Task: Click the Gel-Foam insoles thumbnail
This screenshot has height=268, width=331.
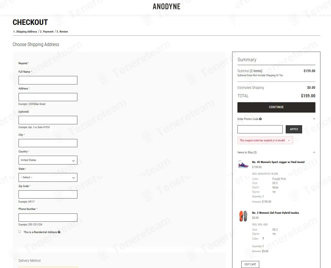Action: (x=243, y=216)
